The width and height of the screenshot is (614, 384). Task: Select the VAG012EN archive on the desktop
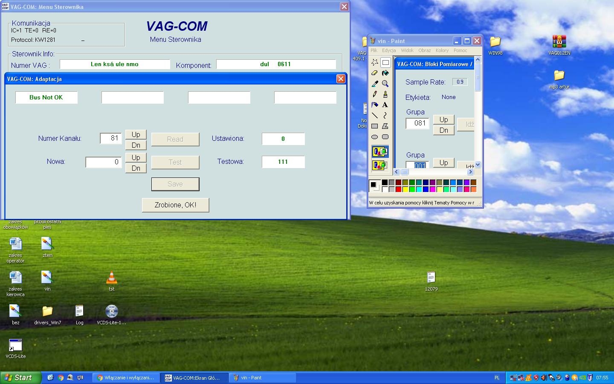tap(559, 45)
